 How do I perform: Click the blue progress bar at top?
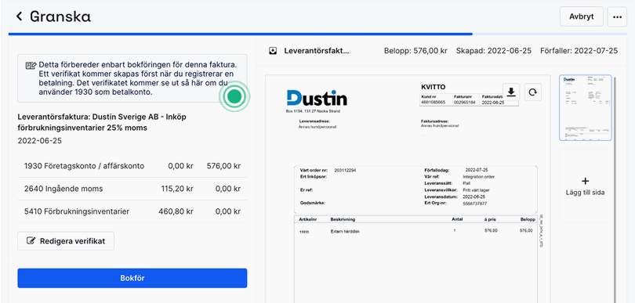click(241, 34)
